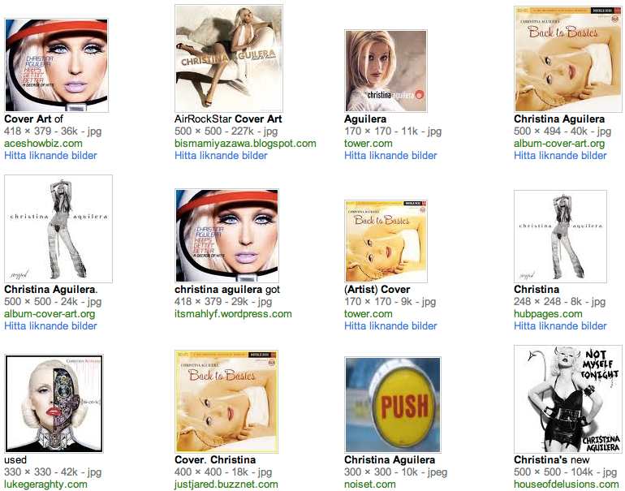Viewport: 625px width, 491px height.
Task: Open the aceshowbiz.com Keeps Gettin' Better thumbnail
Action: 56,65
